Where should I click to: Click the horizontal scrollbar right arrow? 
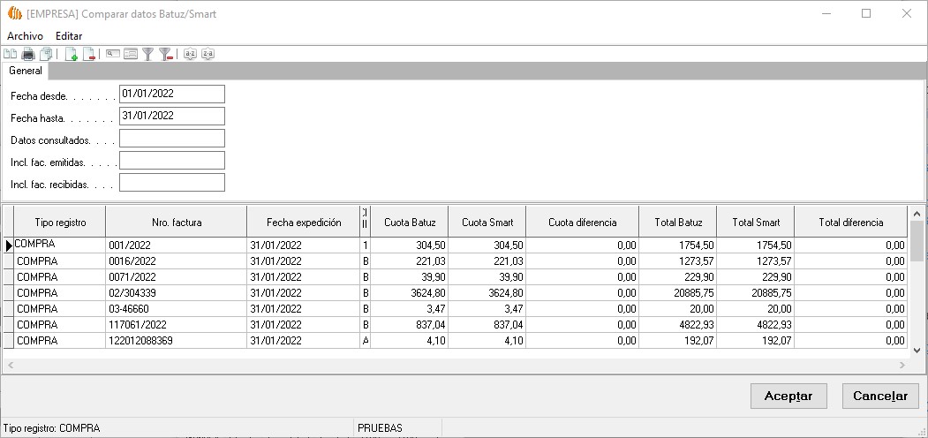click(902, 365)
